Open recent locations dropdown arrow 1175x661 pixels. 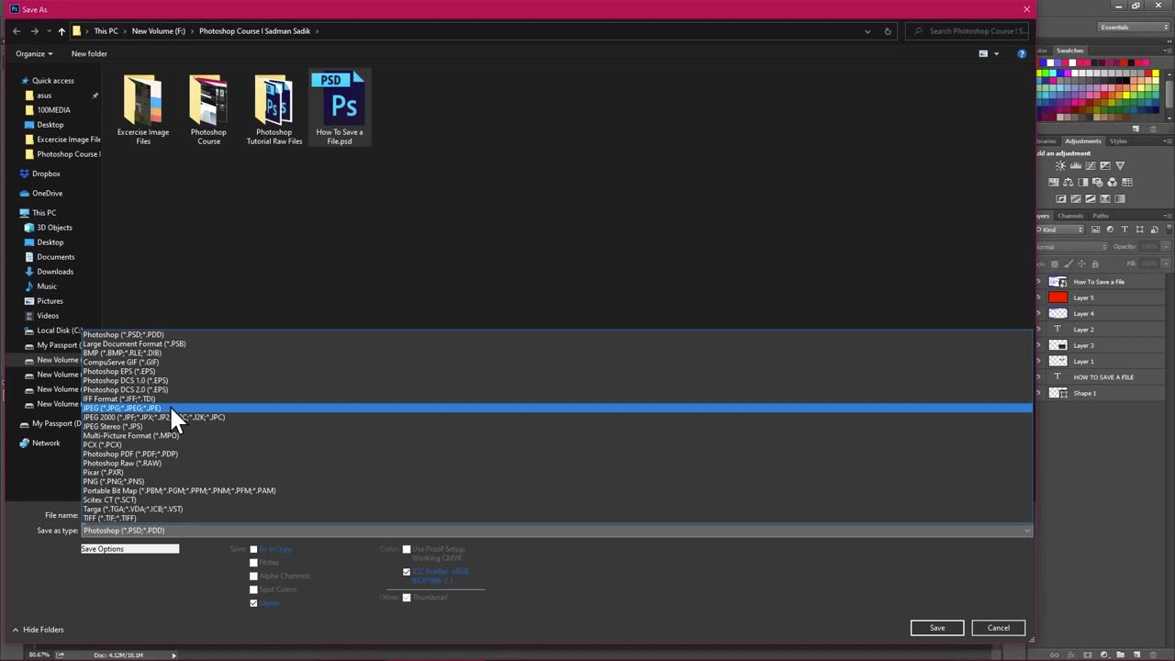pos(49,31)
